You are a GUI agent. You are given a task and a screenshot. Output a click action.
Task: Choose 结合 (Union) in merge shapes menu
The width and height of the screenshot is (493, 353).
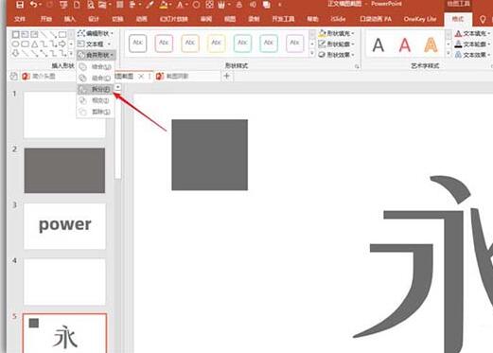96,67
